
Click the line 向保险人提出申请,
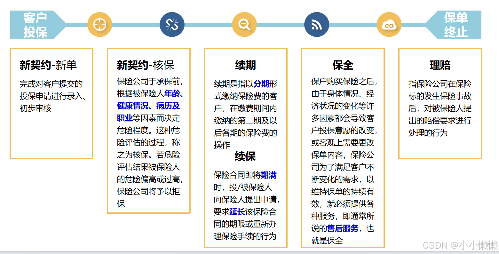[x=247, y=200]
